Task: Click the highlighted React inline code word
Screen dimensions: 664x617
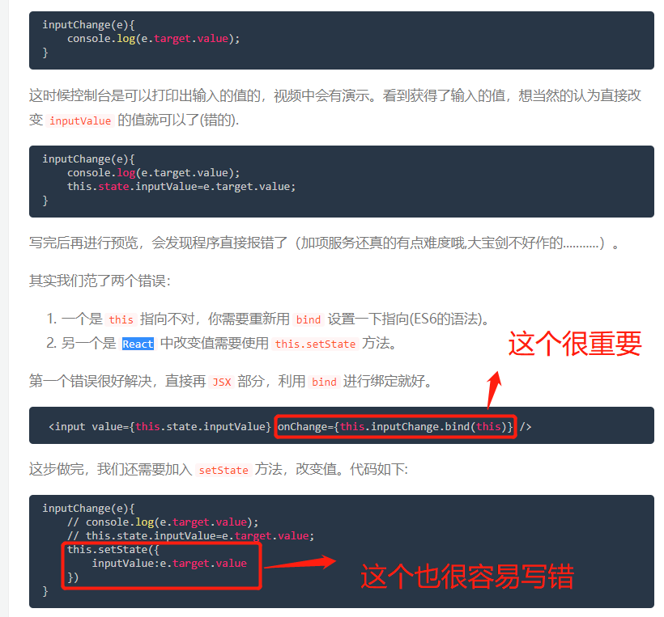Action: (138, 344)
